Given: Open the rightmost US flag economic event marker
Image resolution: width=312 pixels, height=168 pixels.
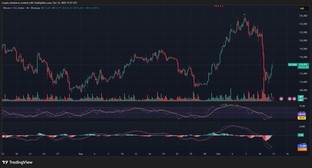Looking at the screenshot, I should tap(294, 98).
